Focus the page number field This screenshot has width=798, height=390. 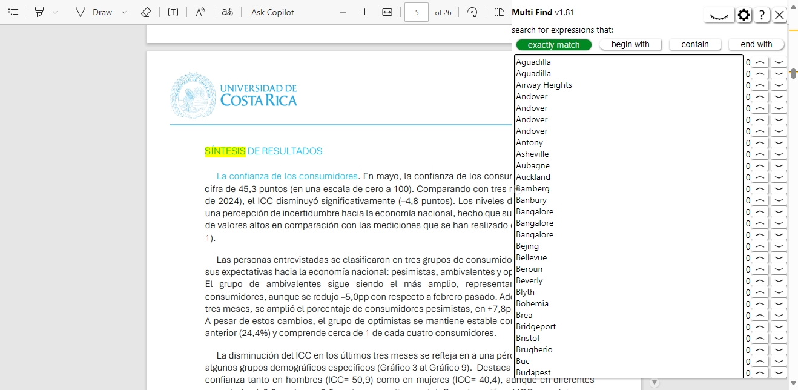click(x=417, y=12)
